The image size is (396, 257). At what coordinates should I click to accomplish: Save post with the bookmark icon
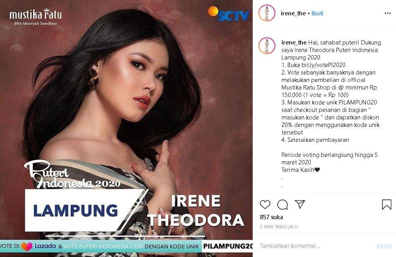pyautogui.click(x=387, y=205)
